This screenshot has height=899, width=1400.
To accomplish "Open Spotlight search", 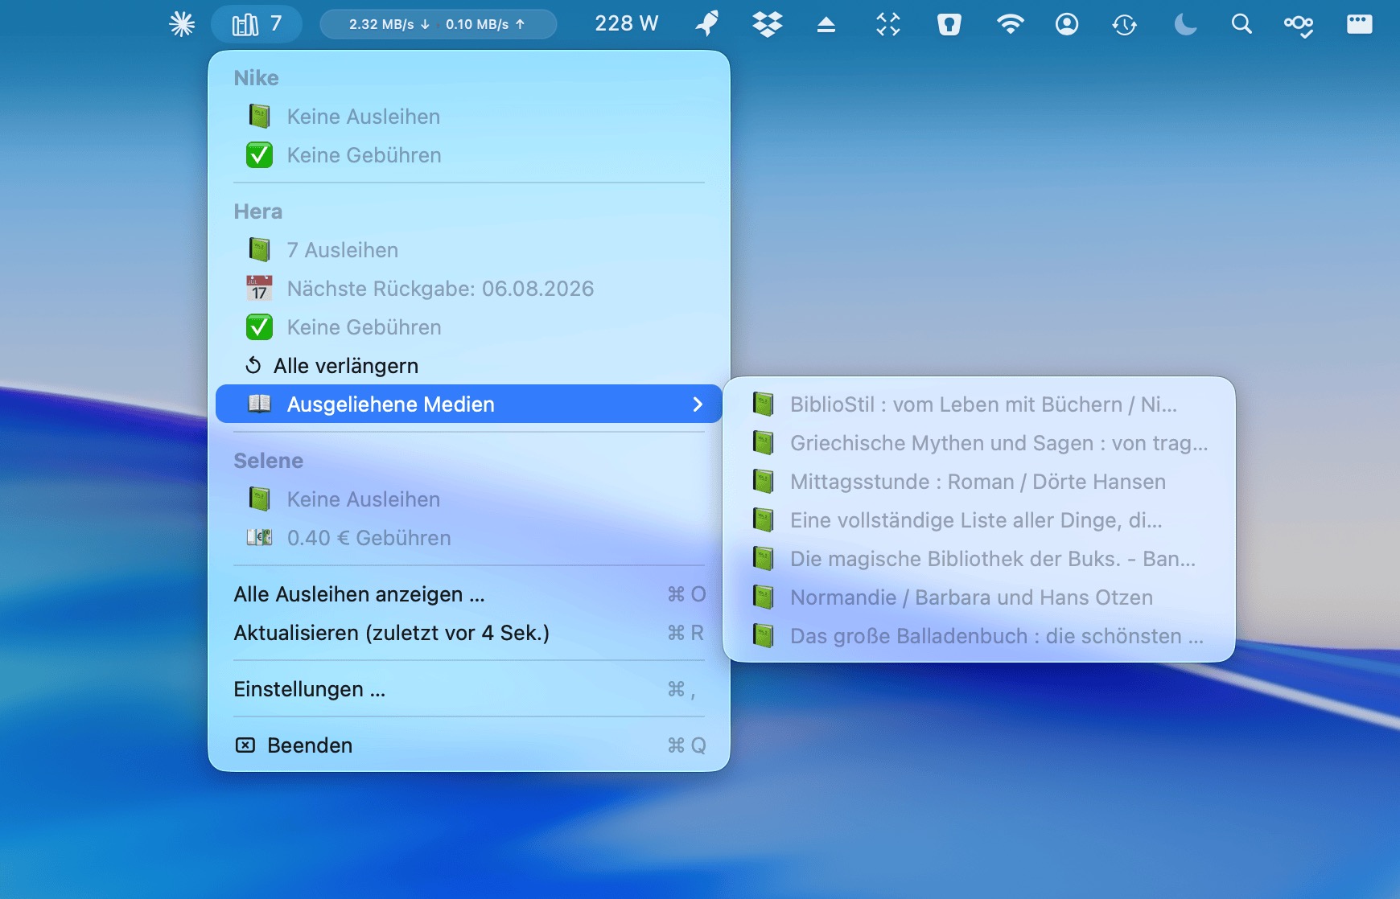I will pyautogui.click(x=1241, y=24).
